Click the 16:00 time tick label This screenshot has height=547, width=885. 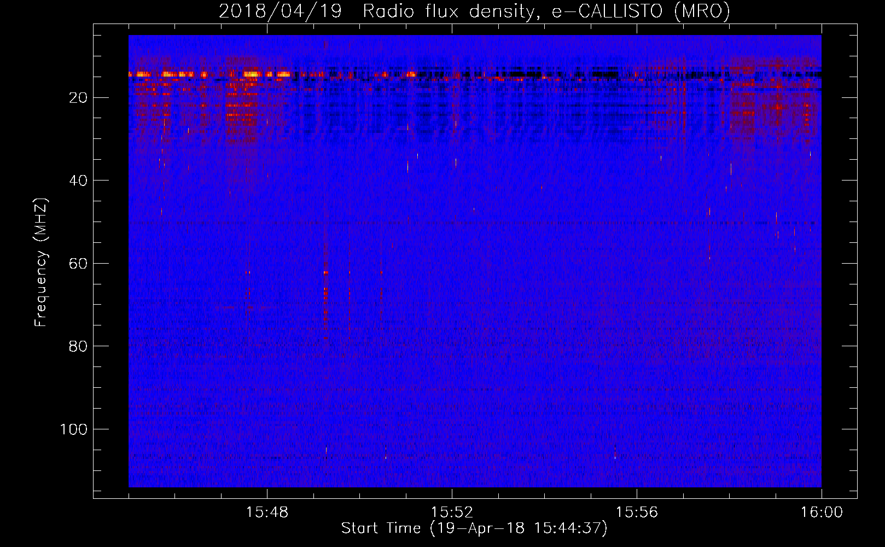[x=822, y=513]
